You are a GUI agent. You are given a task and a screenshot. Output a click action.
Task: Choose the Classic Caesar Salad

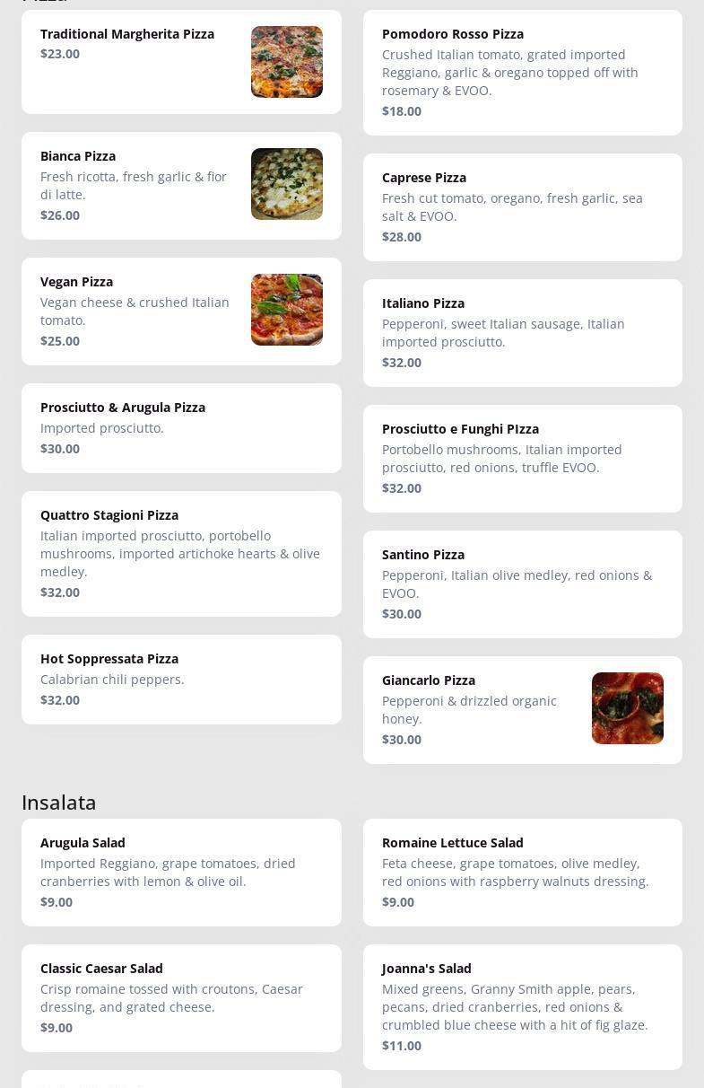[x=181, y=998]
